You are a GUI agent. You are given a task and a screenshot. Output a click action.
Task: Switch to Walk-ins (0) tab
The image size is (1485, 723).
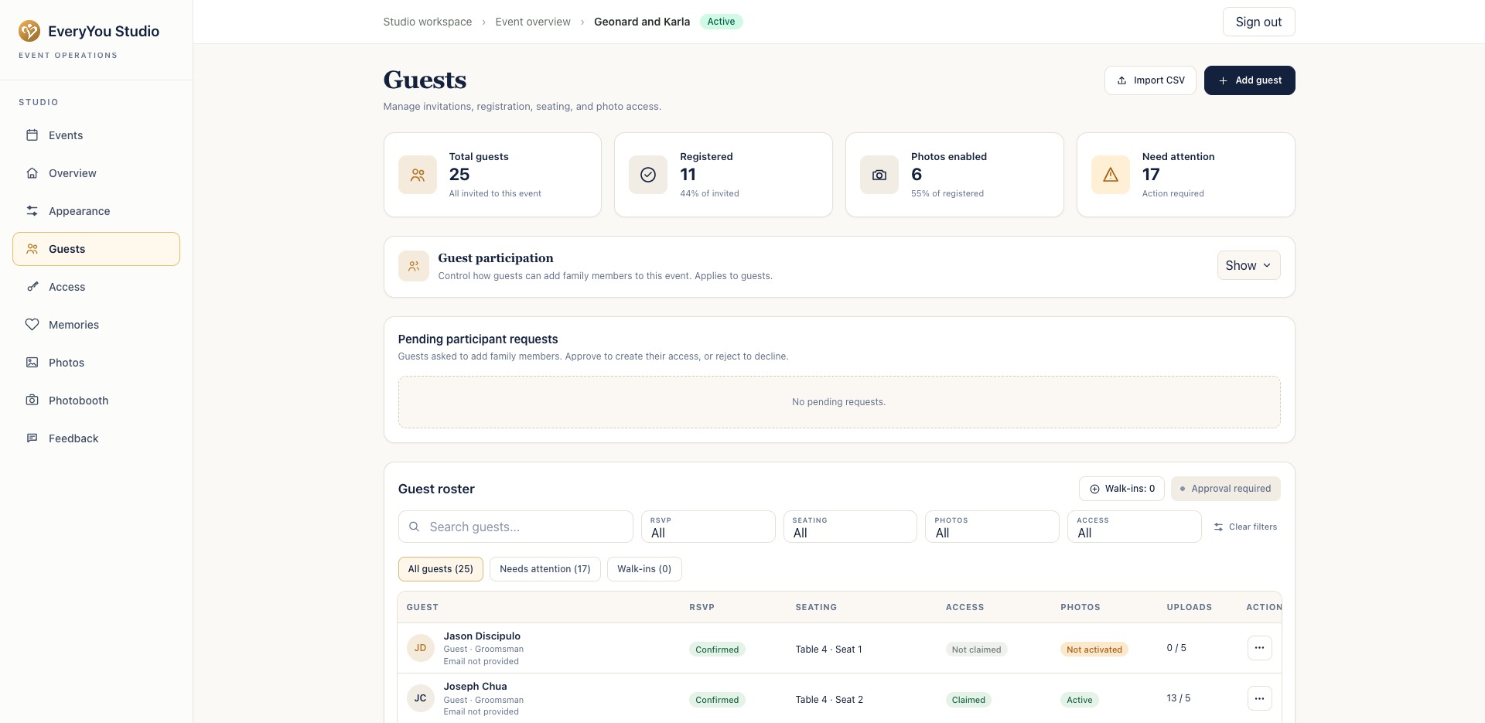coord(644,569)
